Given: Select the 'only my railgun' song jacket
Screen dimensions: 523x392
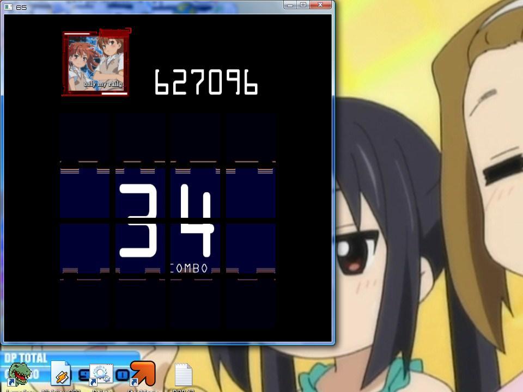Looking at the screenshot, I should [x=96, y=63].
